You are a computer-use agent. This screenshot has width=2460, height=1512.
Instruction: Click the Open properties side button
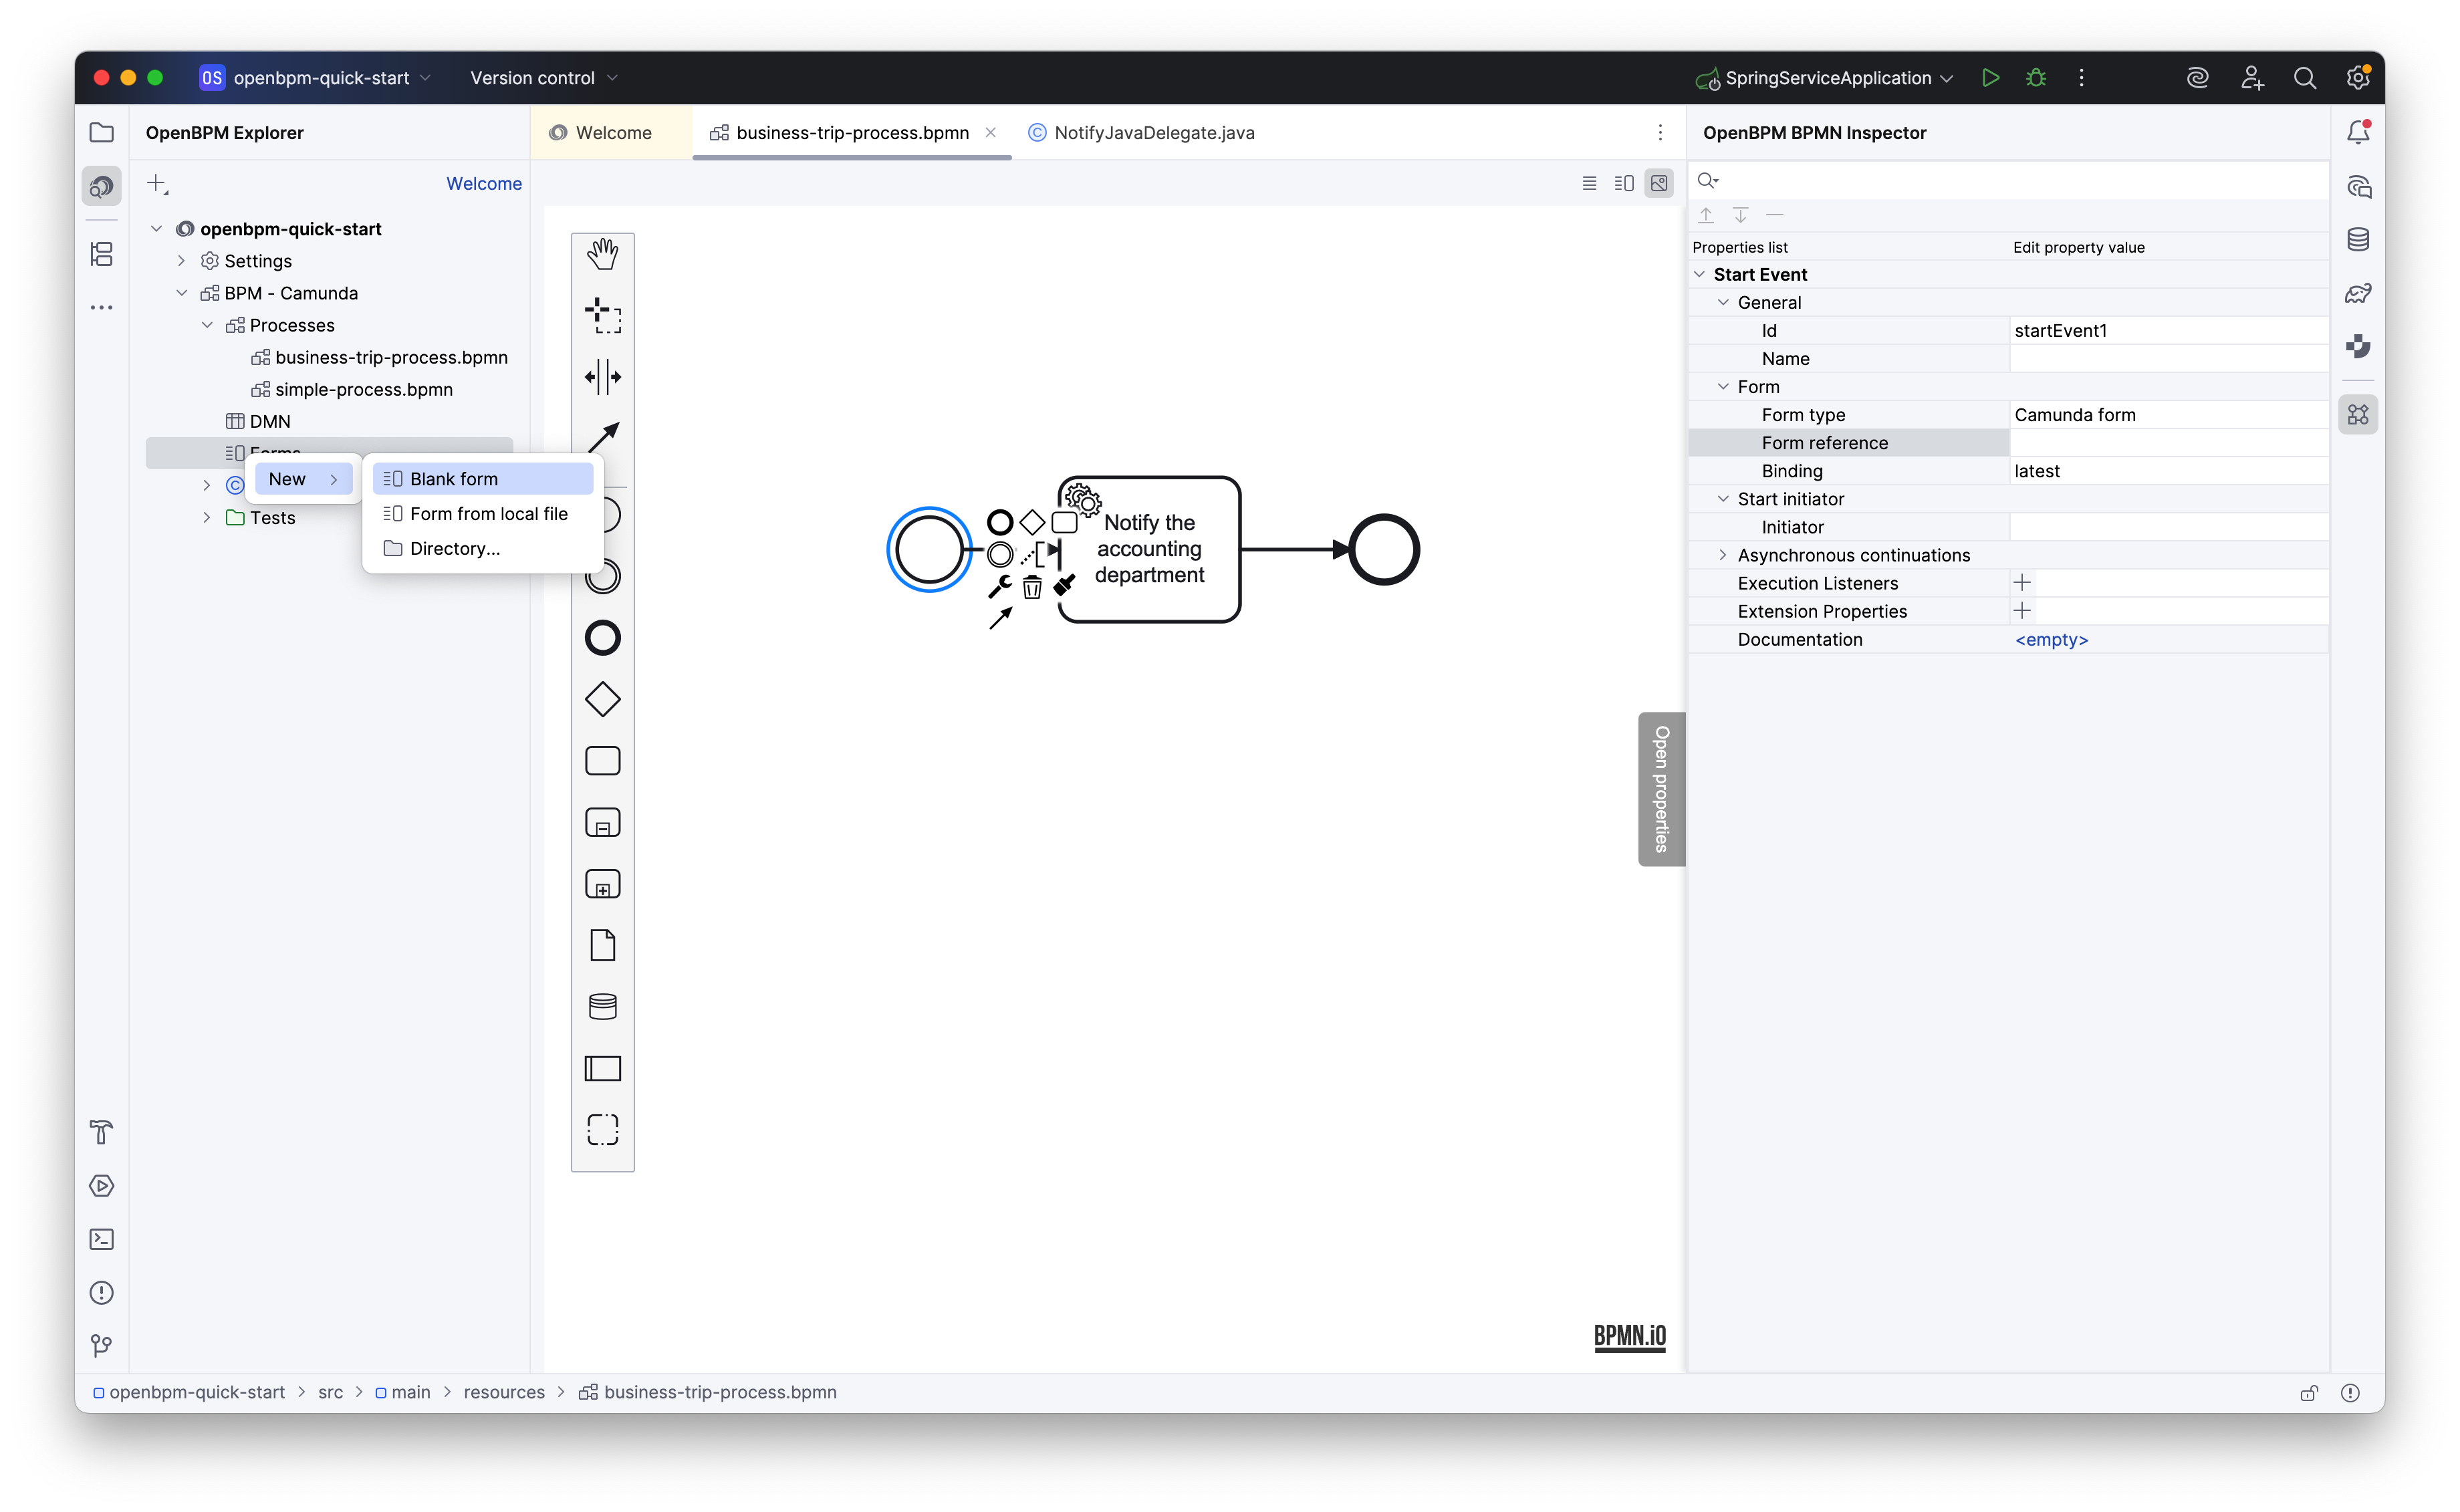pos(1661,788)
